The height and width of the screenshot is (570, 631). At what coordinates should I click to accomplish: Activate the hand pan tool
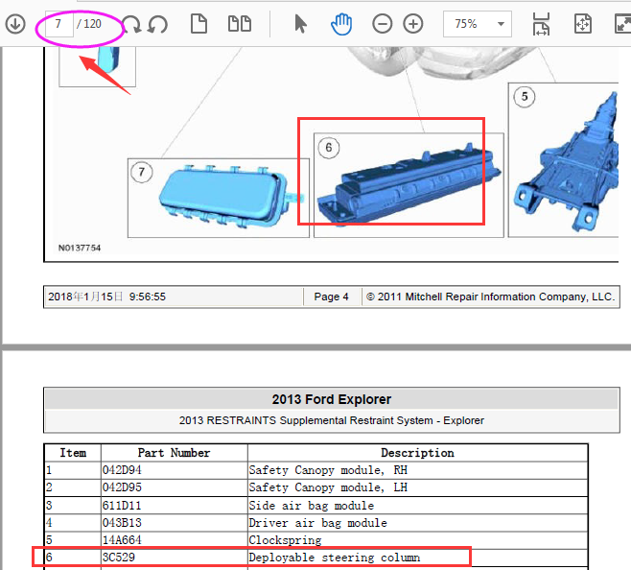tap(341, 24)
